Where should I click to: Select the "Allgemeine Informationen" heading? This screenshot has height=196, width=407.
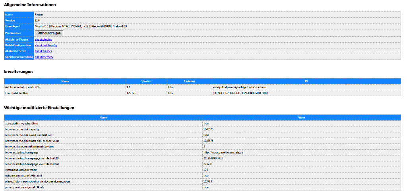[30, 5]
